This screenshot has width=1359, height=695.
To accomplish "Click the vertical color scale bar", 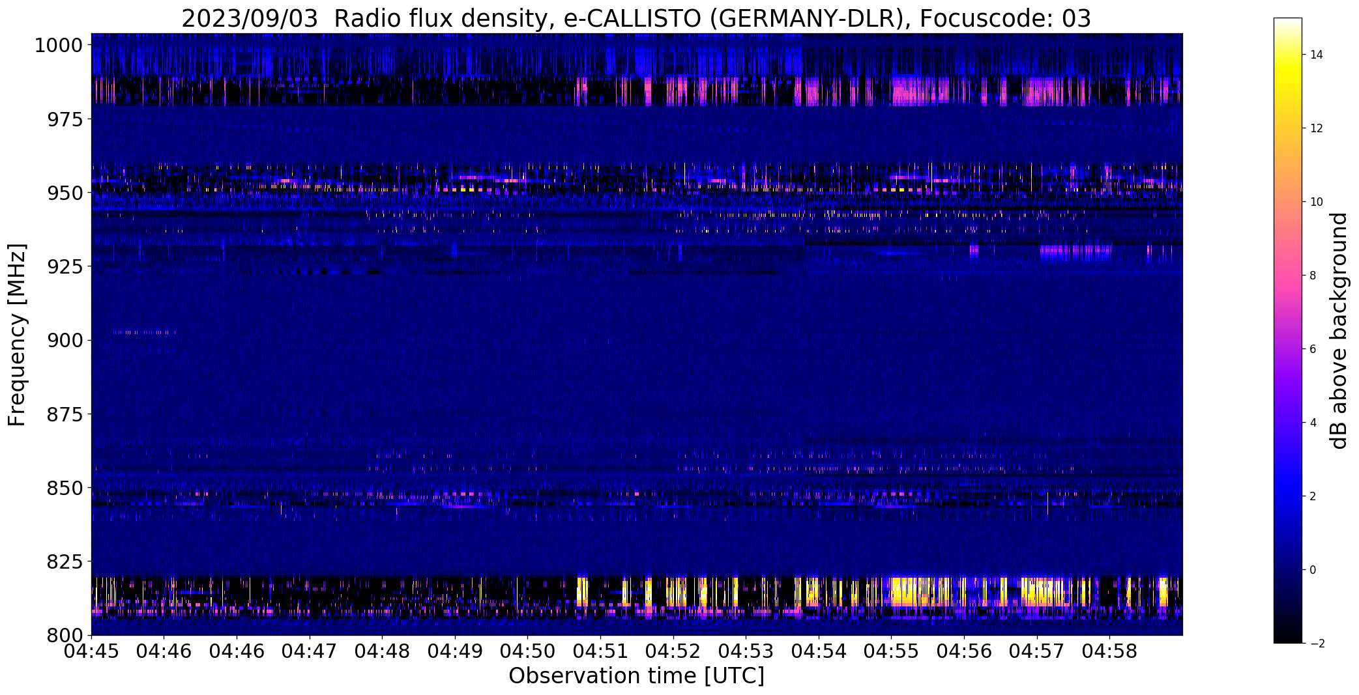I will point(1287,331).
